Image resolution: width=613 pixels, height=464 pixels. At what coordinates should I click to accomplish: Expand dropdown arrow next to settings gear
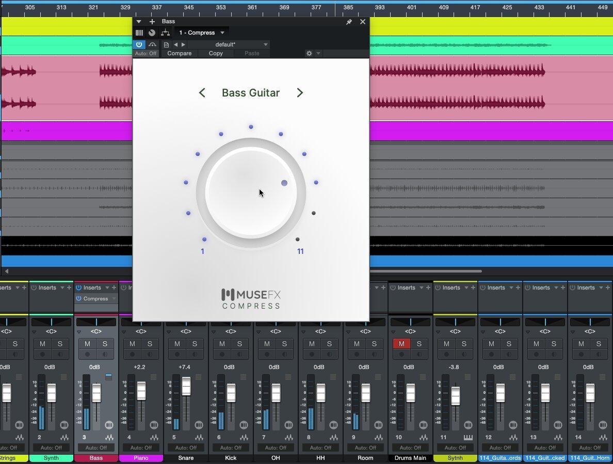(x=318, y=53)
